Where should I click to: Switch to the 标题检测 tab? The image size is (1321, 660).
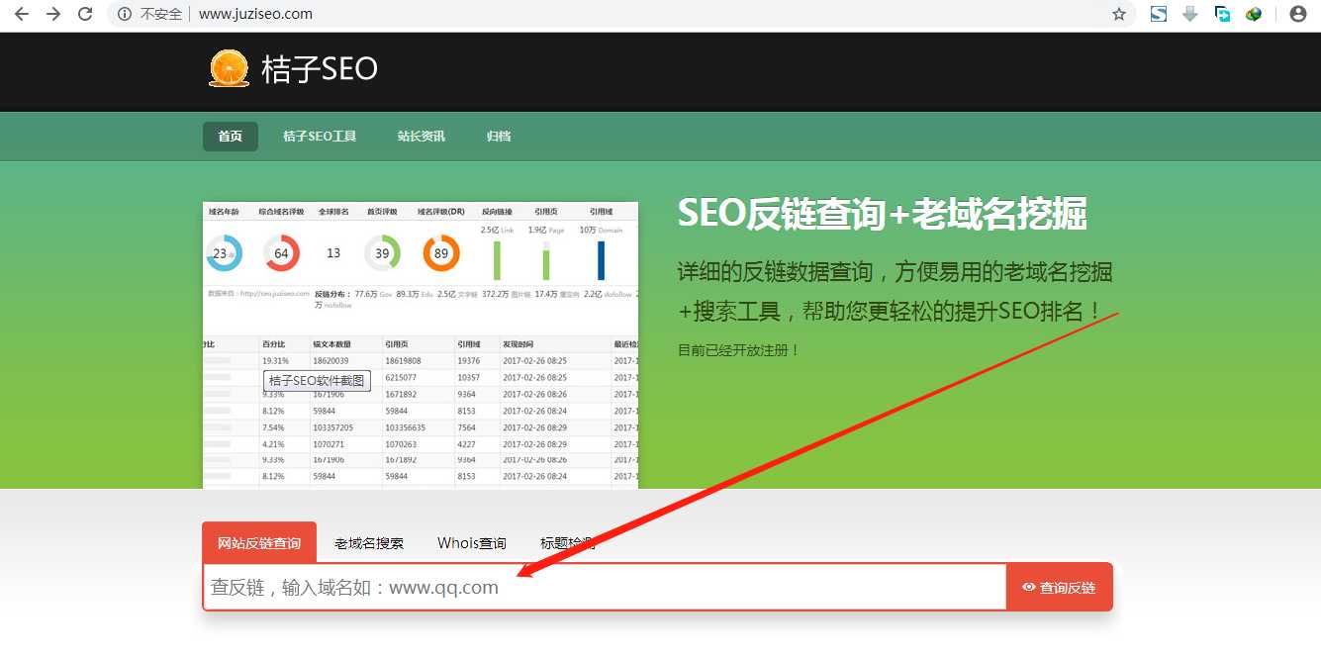tap(568, 543)
